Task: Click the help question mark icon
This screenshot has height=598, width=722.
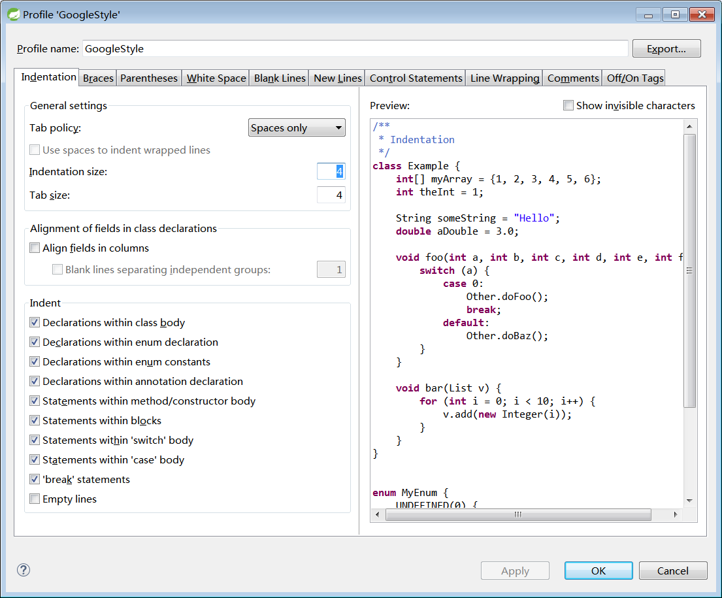Action: pyautogui.click(x=24, y=571)
